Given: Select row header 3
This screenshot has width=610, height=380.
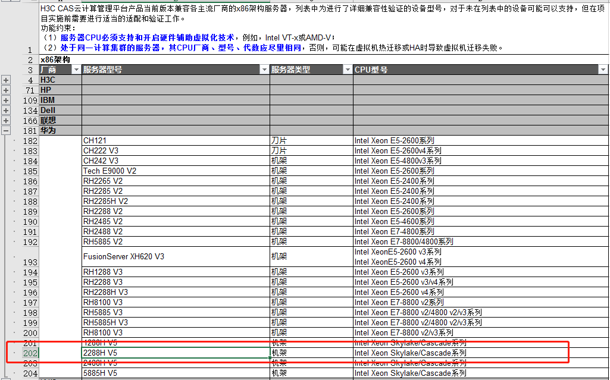Looking at the screenshot, I should [30, 70].
